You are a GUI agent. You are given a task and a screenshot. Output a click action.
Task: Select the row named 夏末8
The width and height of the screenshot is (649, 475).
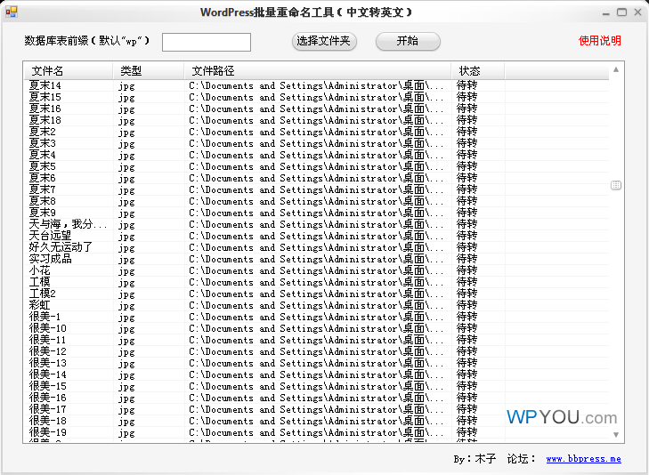coord(316,201)
